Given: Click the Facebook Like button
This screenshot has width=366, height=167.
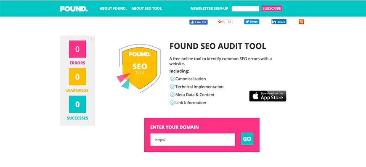Looking at the screenshot, I should (x=199, y=22).
